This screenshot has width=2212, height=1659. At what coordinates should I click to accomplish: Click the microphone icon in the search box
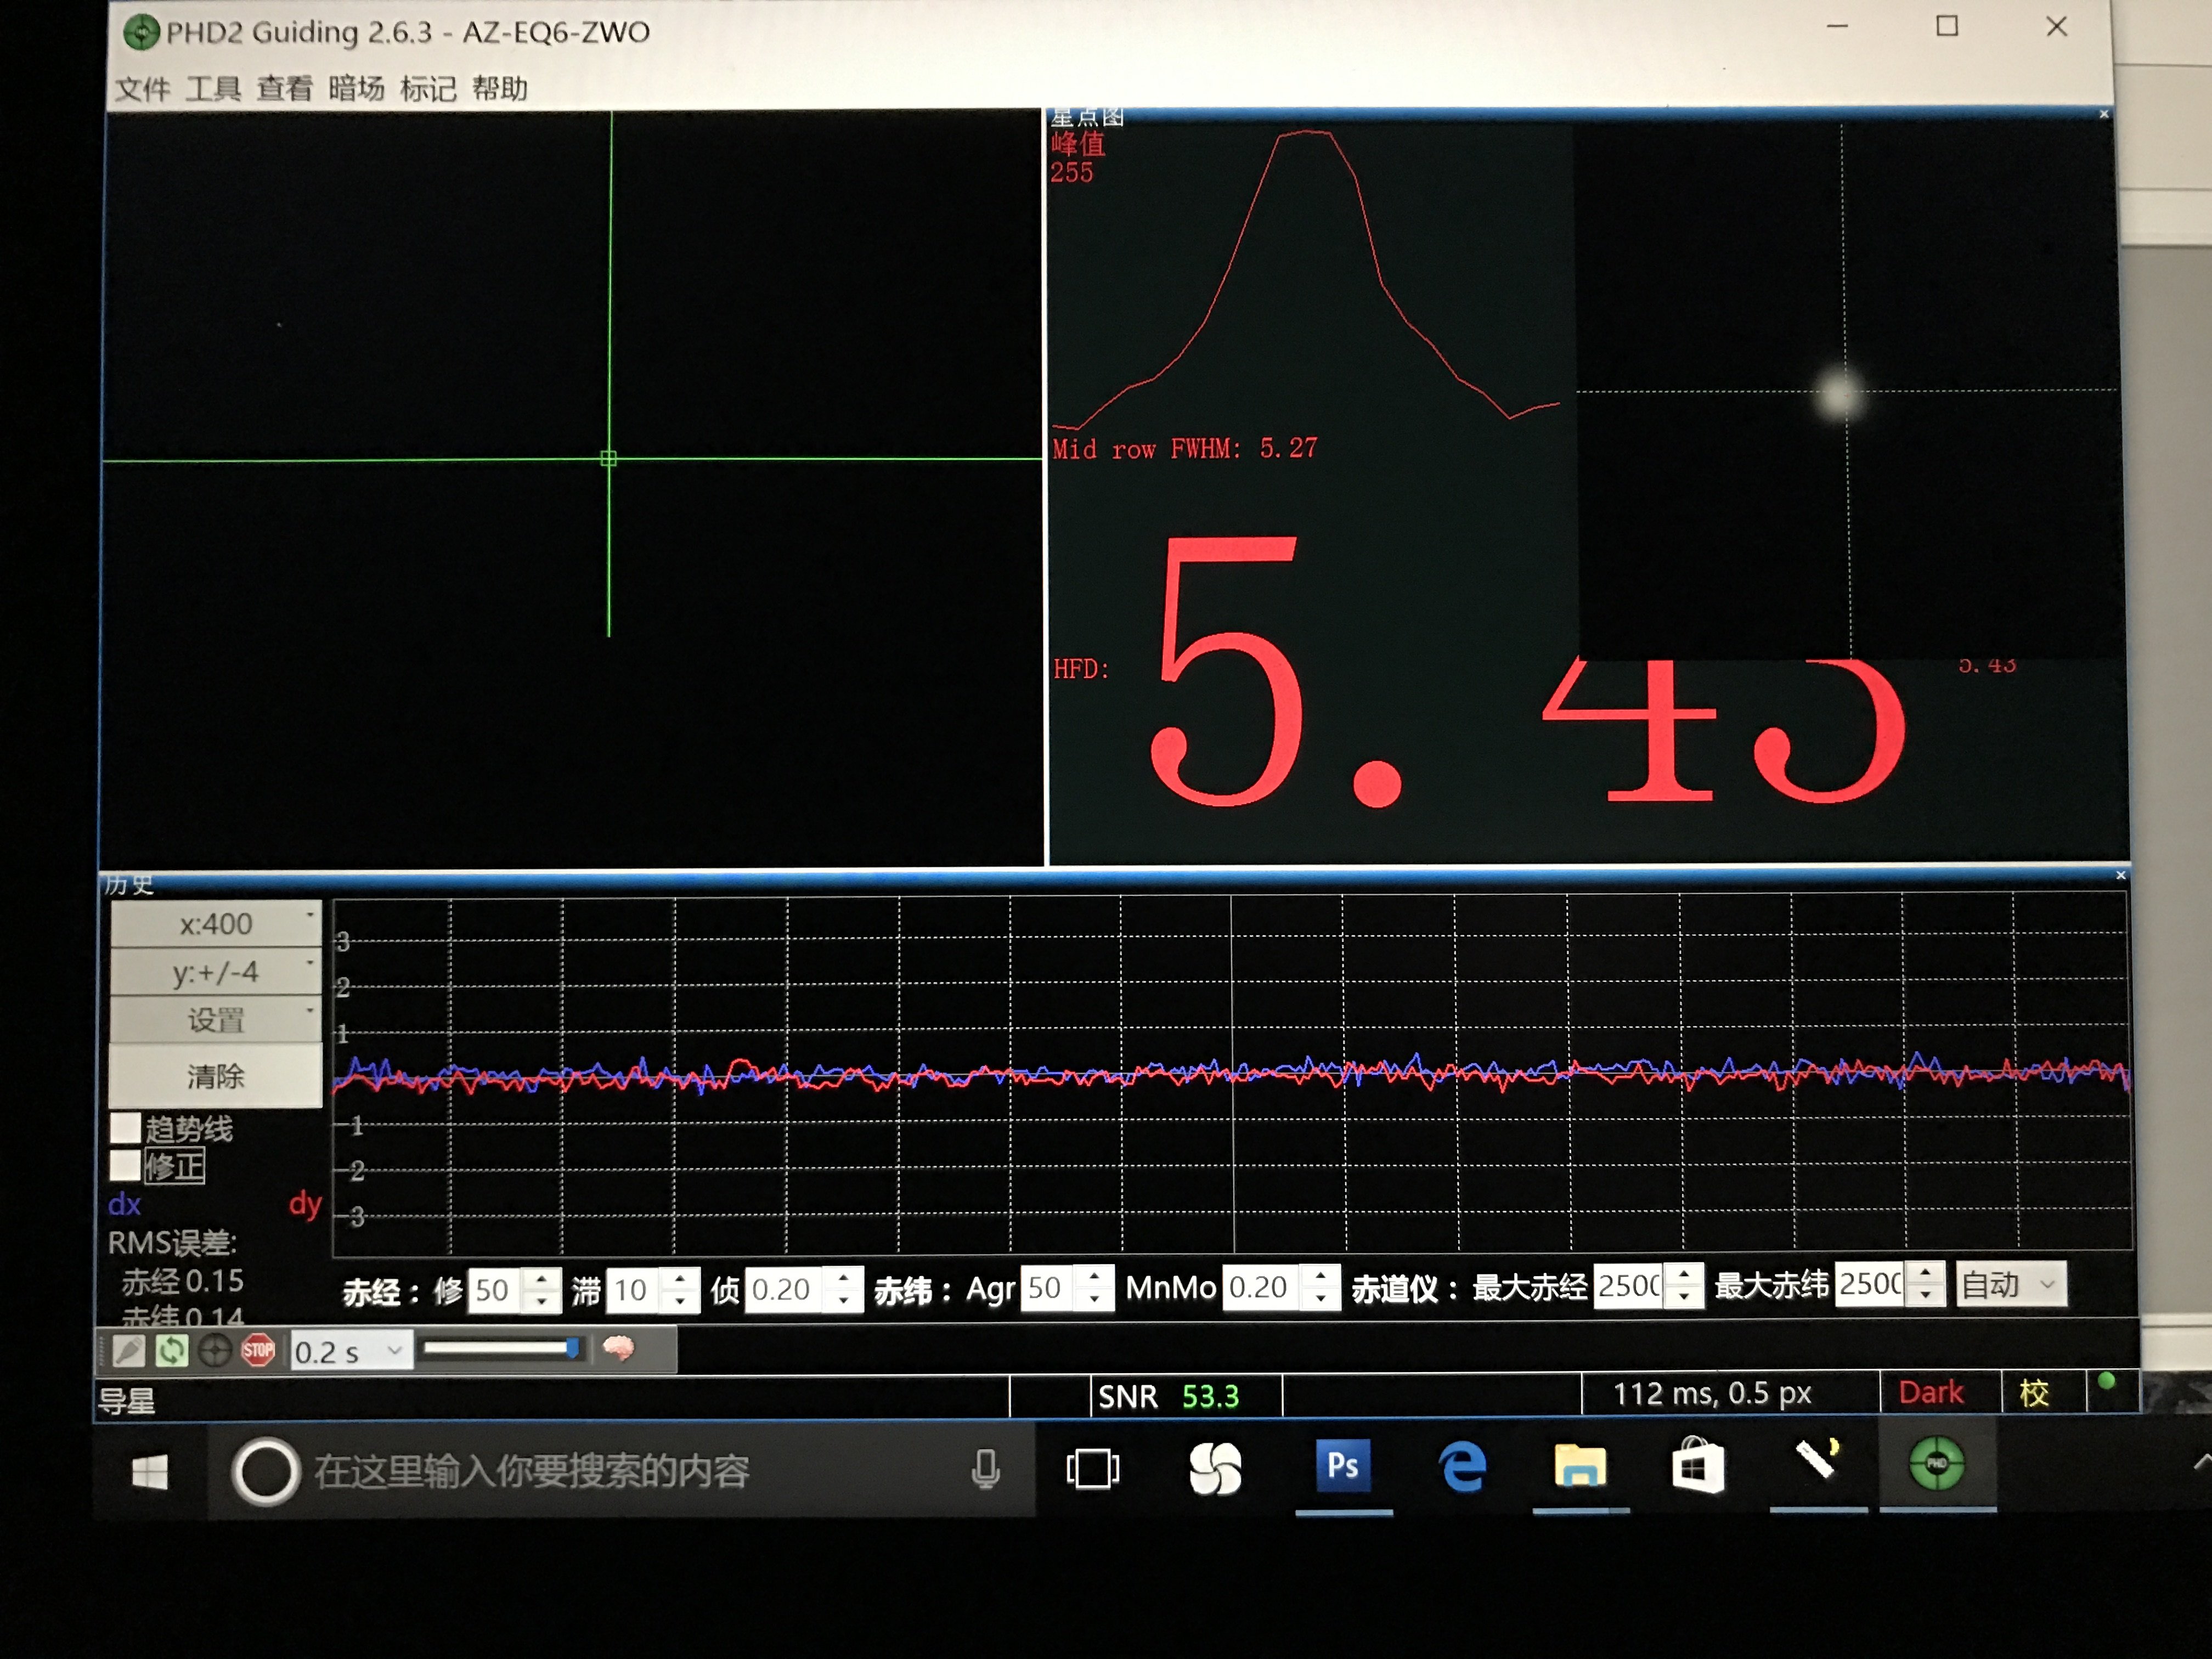pyautogui.click(x=985, y=1468)
